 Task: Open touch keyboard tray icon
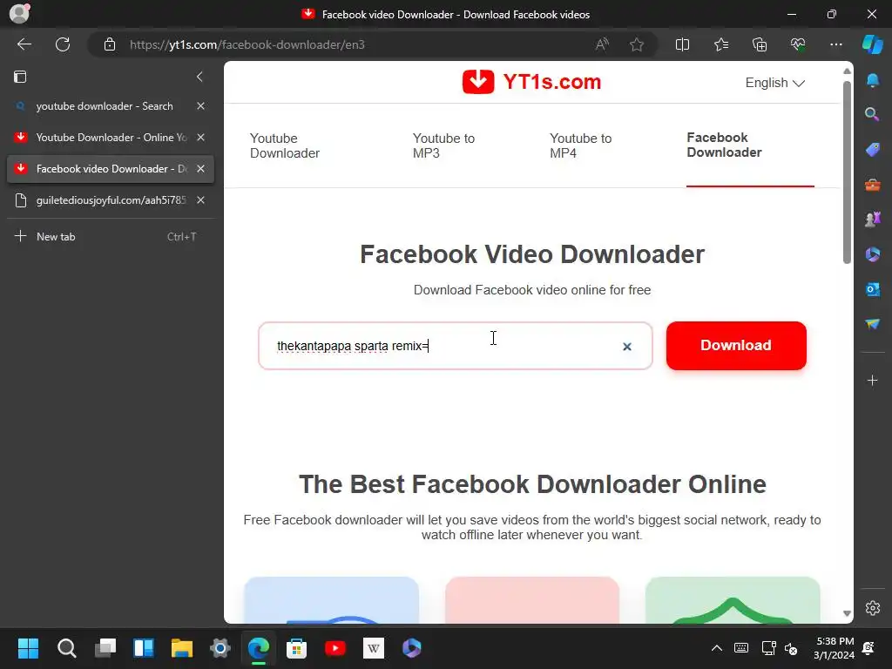[x=741, y=647]
